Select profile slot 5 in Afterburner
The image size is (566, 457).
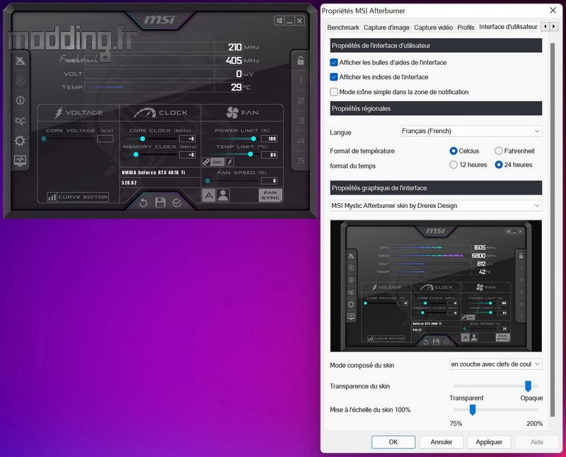(x=300, y=161)
